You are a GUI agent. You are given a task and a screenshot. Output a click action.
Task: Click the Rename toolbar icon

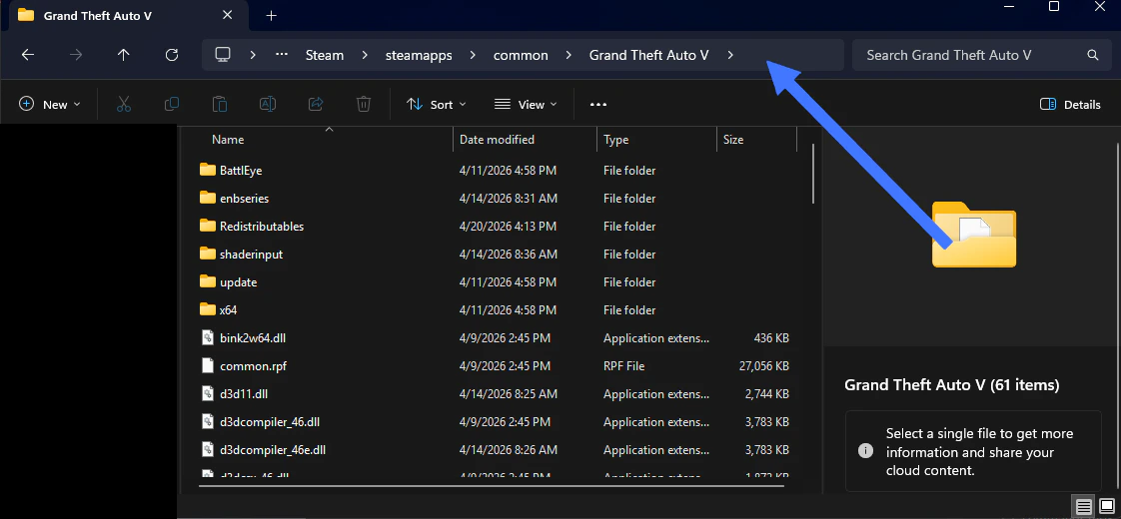tap(268, 104)
